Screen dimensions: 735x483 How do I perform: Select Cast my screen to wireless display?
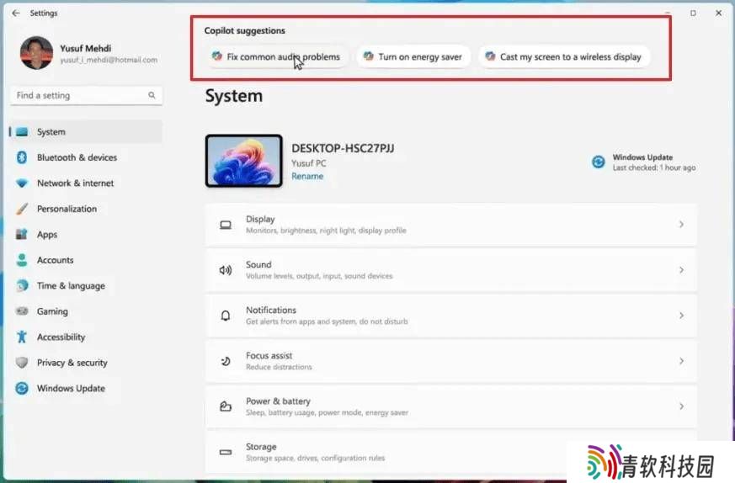[564, 56]
